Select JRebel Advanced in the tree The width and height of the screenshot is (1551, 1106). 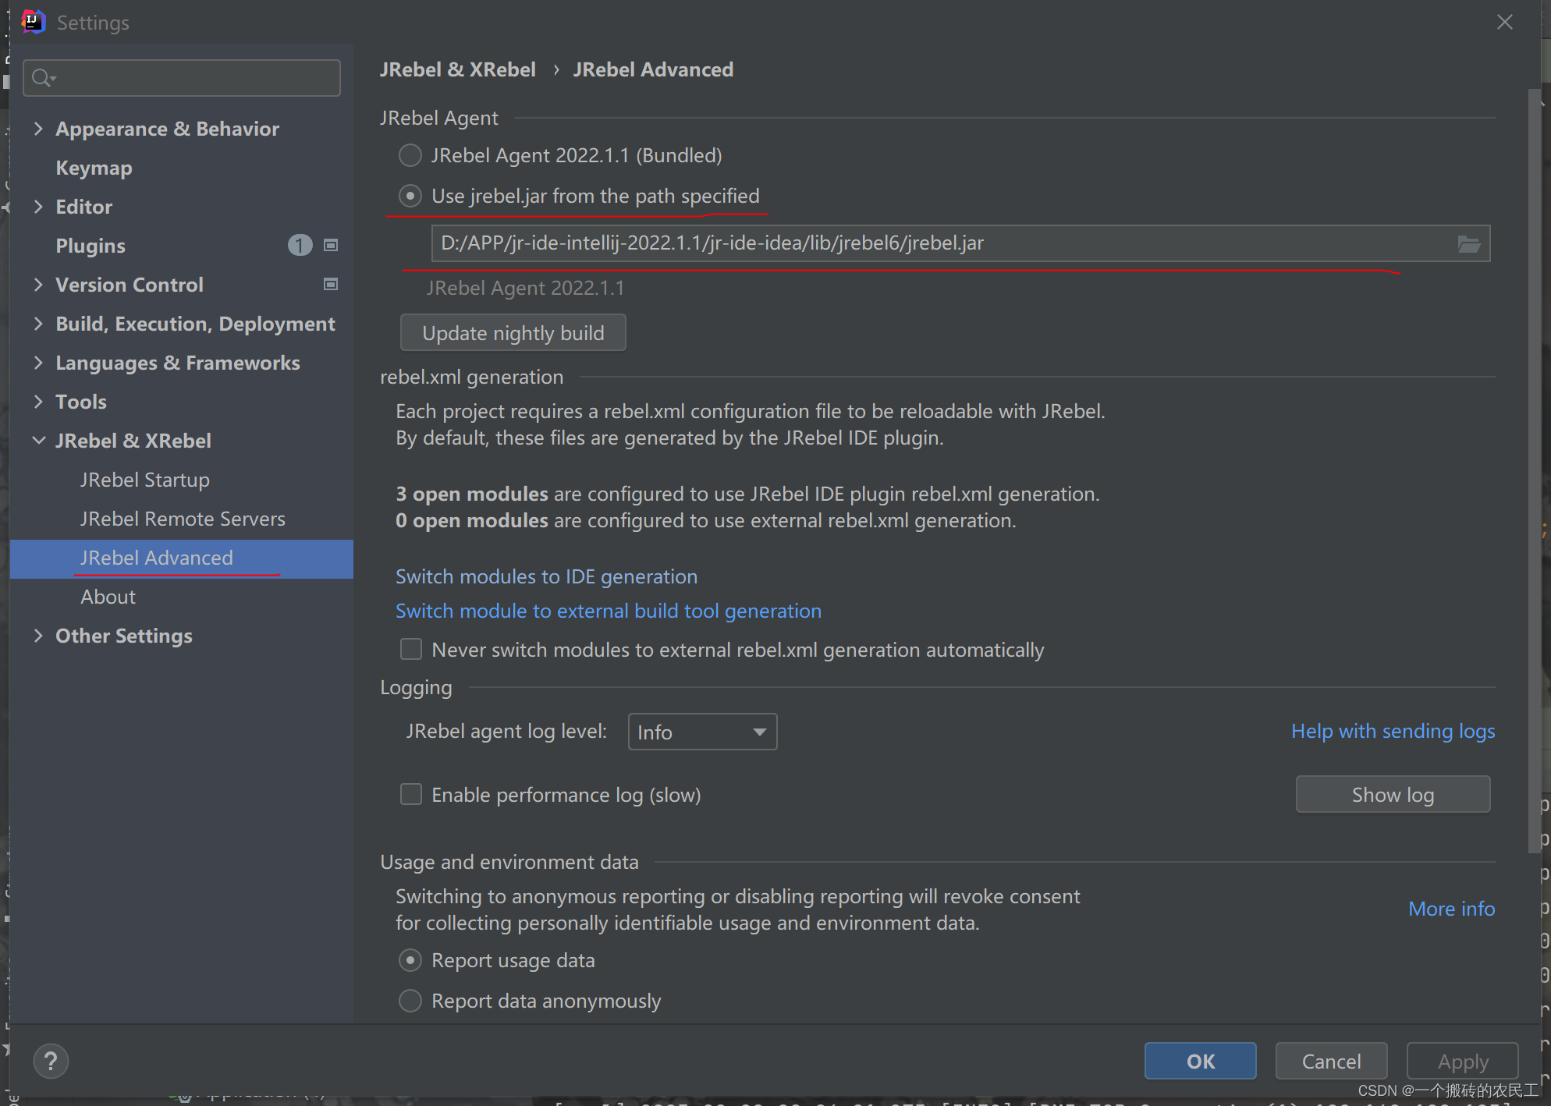182,558
